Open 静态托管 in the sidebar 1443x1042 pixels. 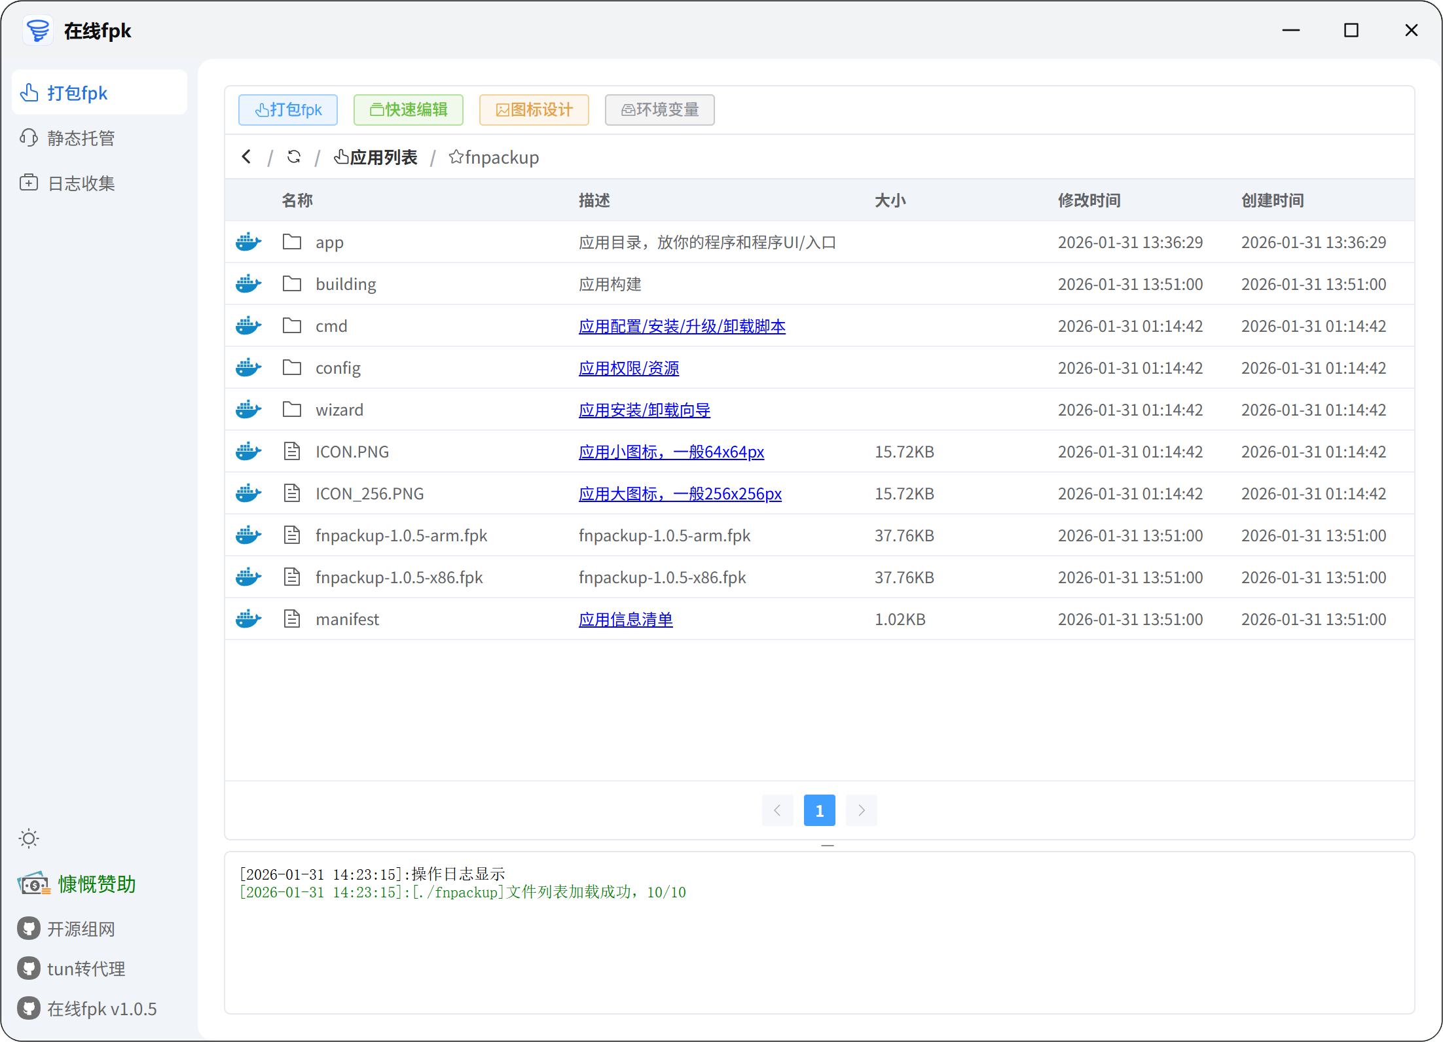click(x=81, y=138)
